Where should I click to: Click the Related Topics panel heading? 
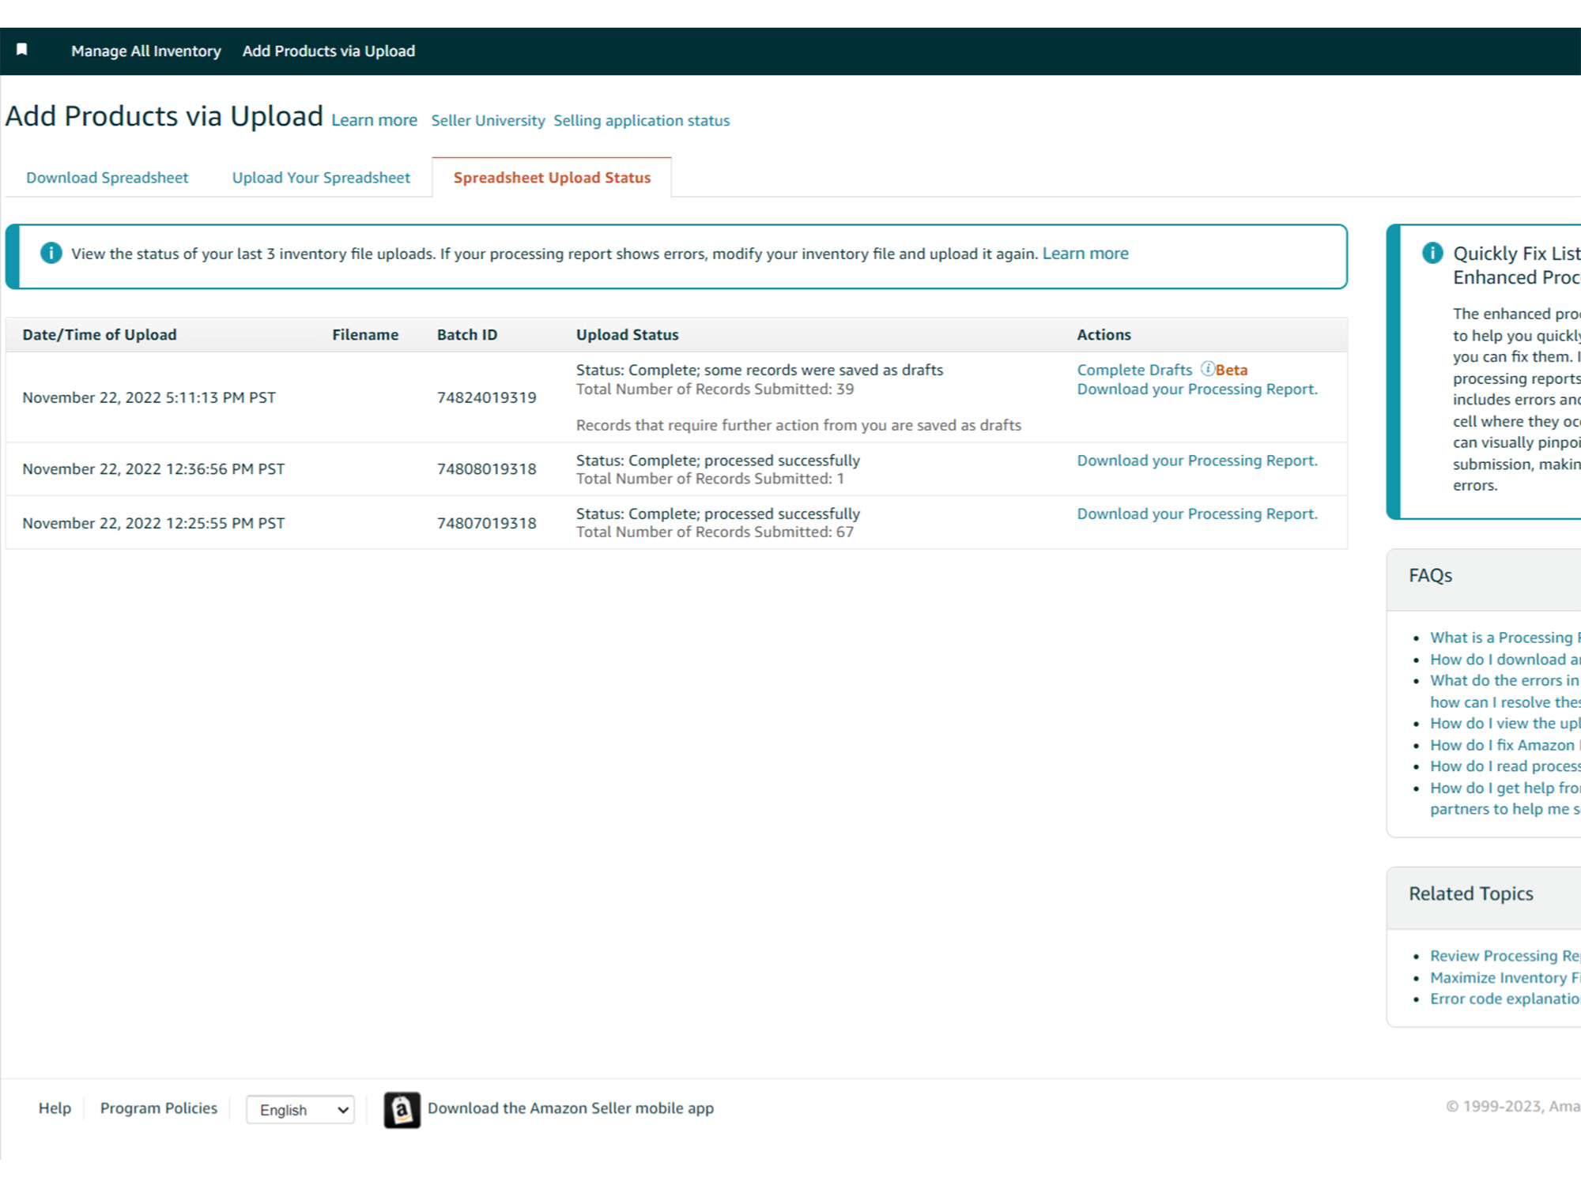[x=1470, y=893]
